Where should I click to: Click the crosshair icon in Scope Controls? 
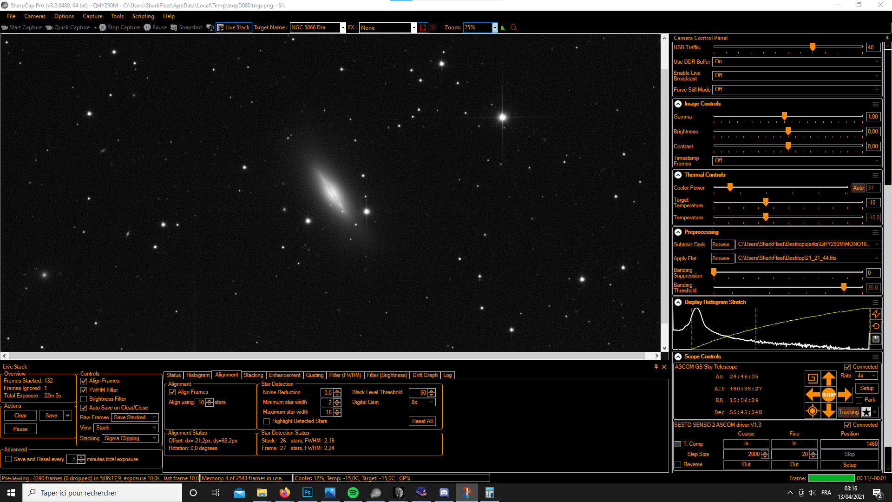(812, 411)
